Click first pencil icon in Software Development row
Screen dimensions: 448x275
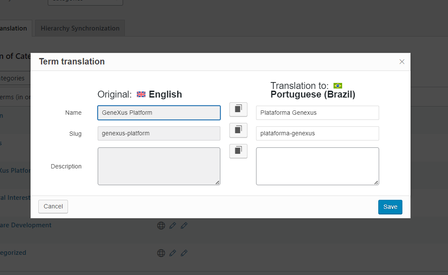tap(173, 226)
